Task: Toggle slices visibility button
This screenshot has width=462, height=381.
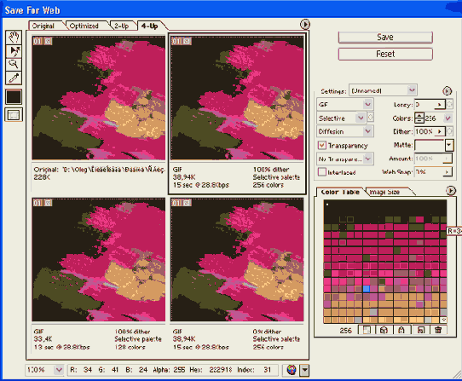Action: (14, 115)
